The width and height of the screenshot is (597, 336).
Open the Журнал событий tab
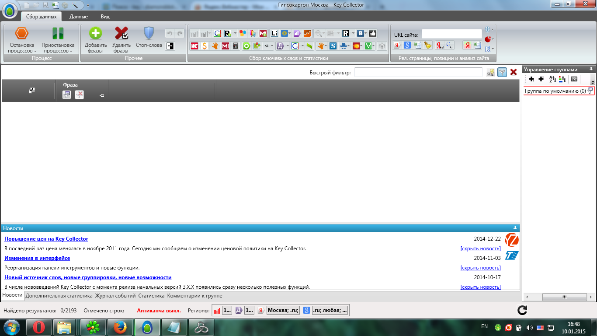click(x=115, y=296)
